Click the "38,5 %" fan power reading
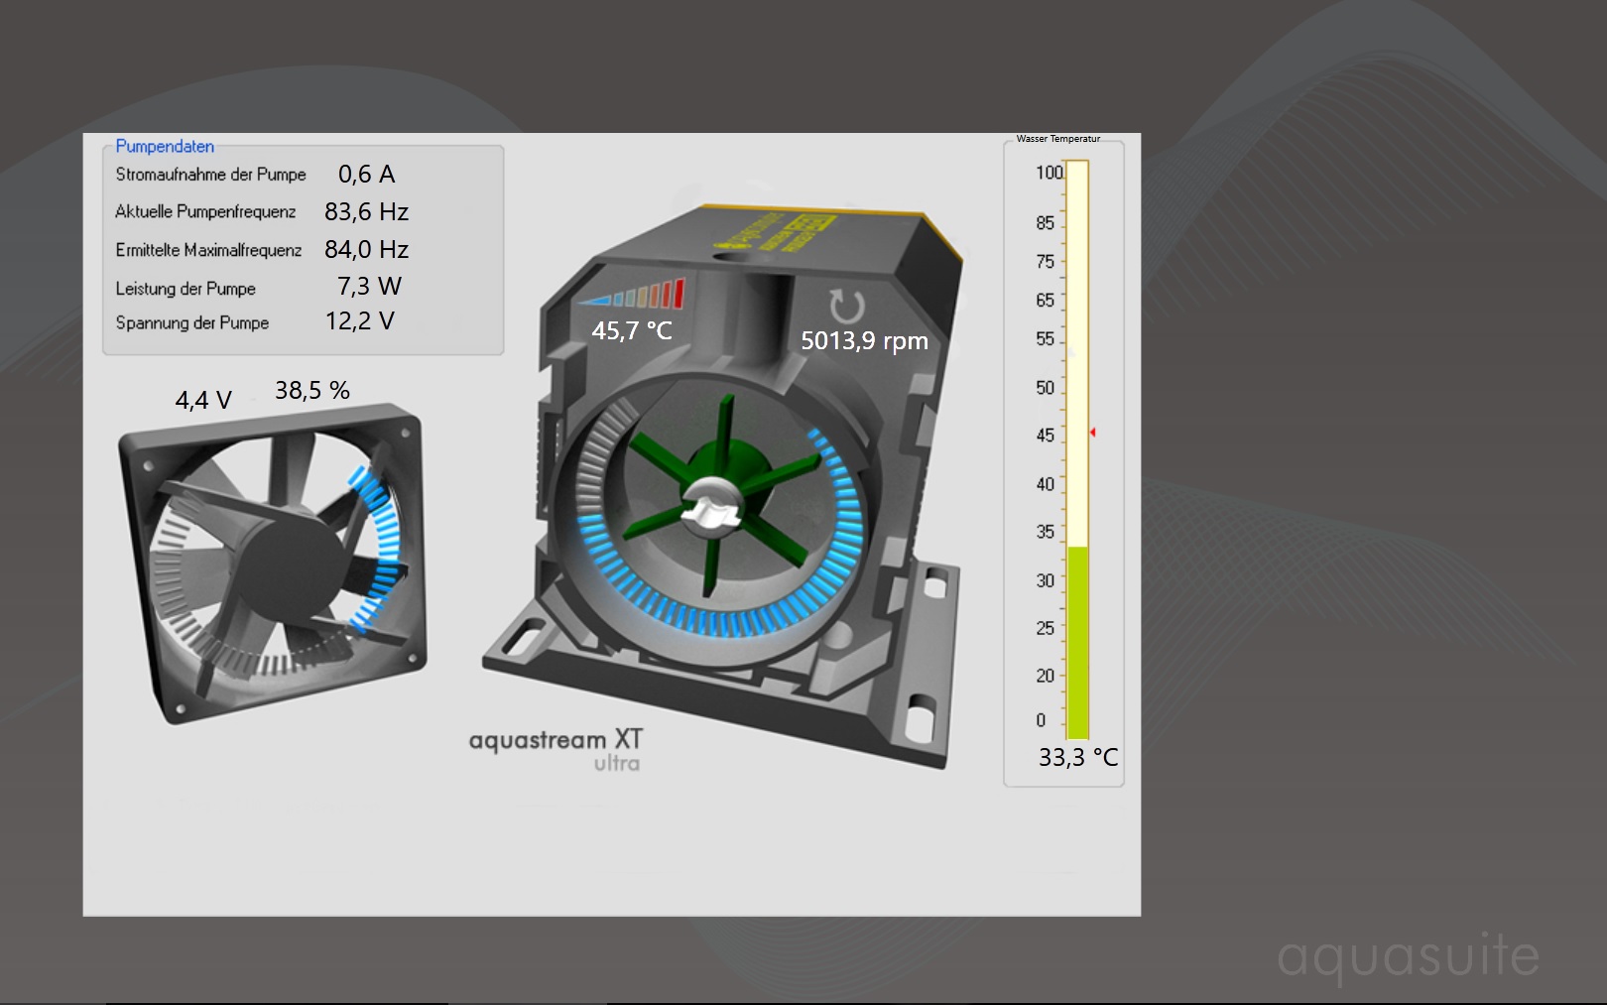 tap(312, 391)
